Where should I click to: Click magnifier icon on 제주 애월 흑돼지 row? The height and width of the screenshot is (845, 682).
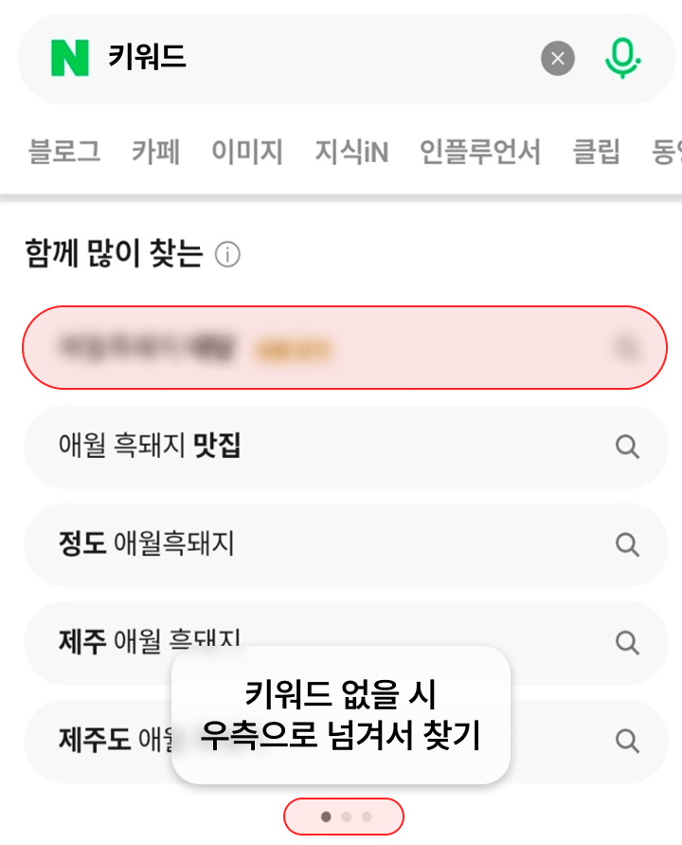pos(627,642)
